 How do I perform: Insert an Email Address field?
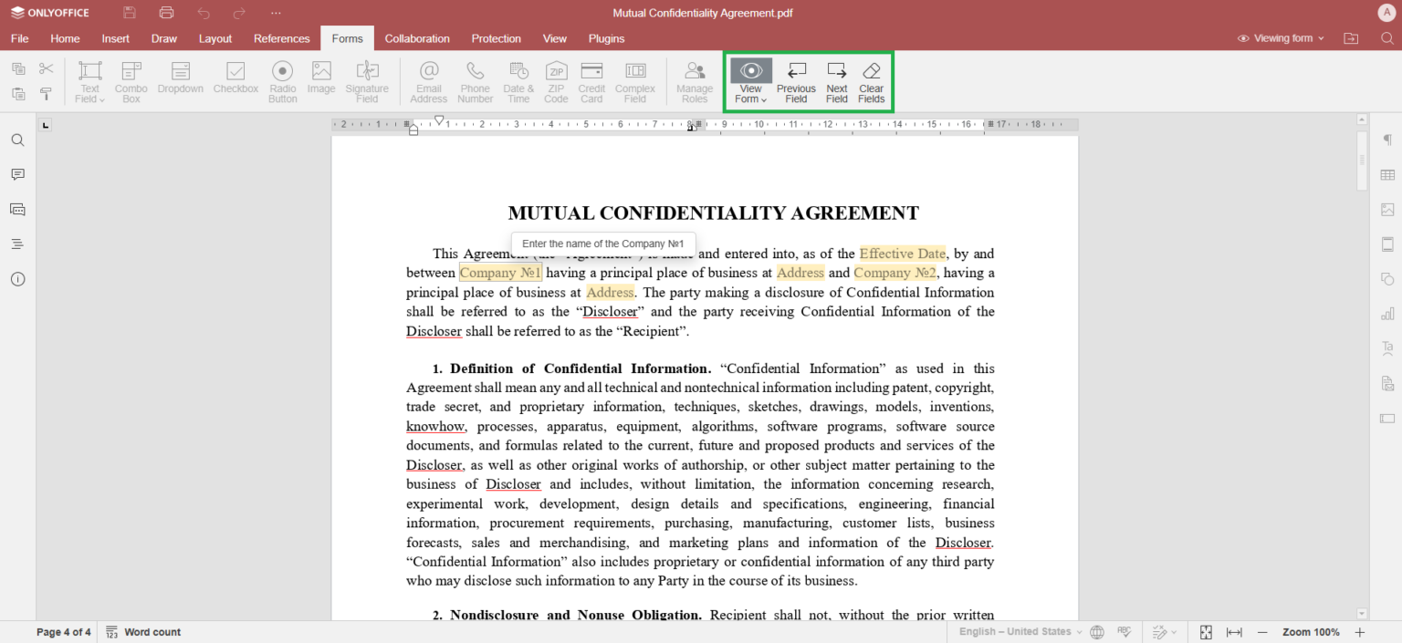pos(429,82)
